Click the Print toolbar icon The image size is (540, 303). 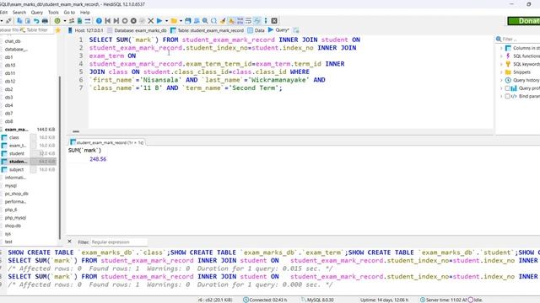[45, 21]
